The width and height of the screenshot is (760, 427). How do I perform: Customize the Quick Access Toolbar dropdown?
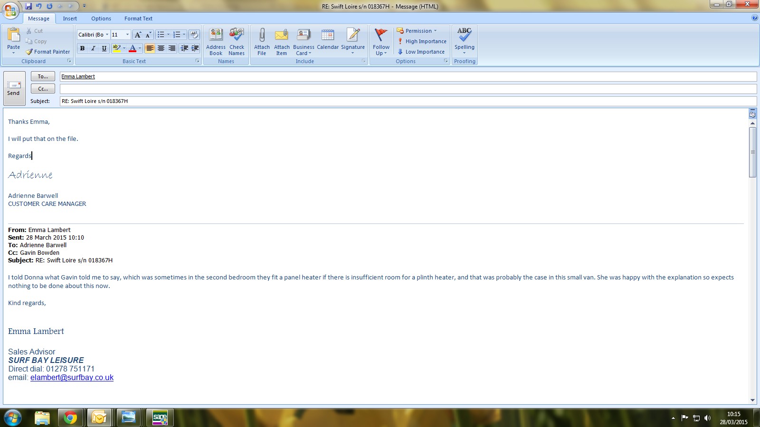coord(85,6)
